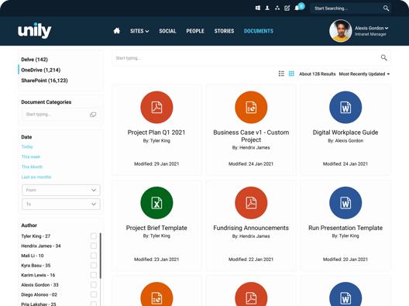The height and width of the screenshot is (306, 409).
Task: Click the user profile icon in top bar
Action: [x=267, y=8]
